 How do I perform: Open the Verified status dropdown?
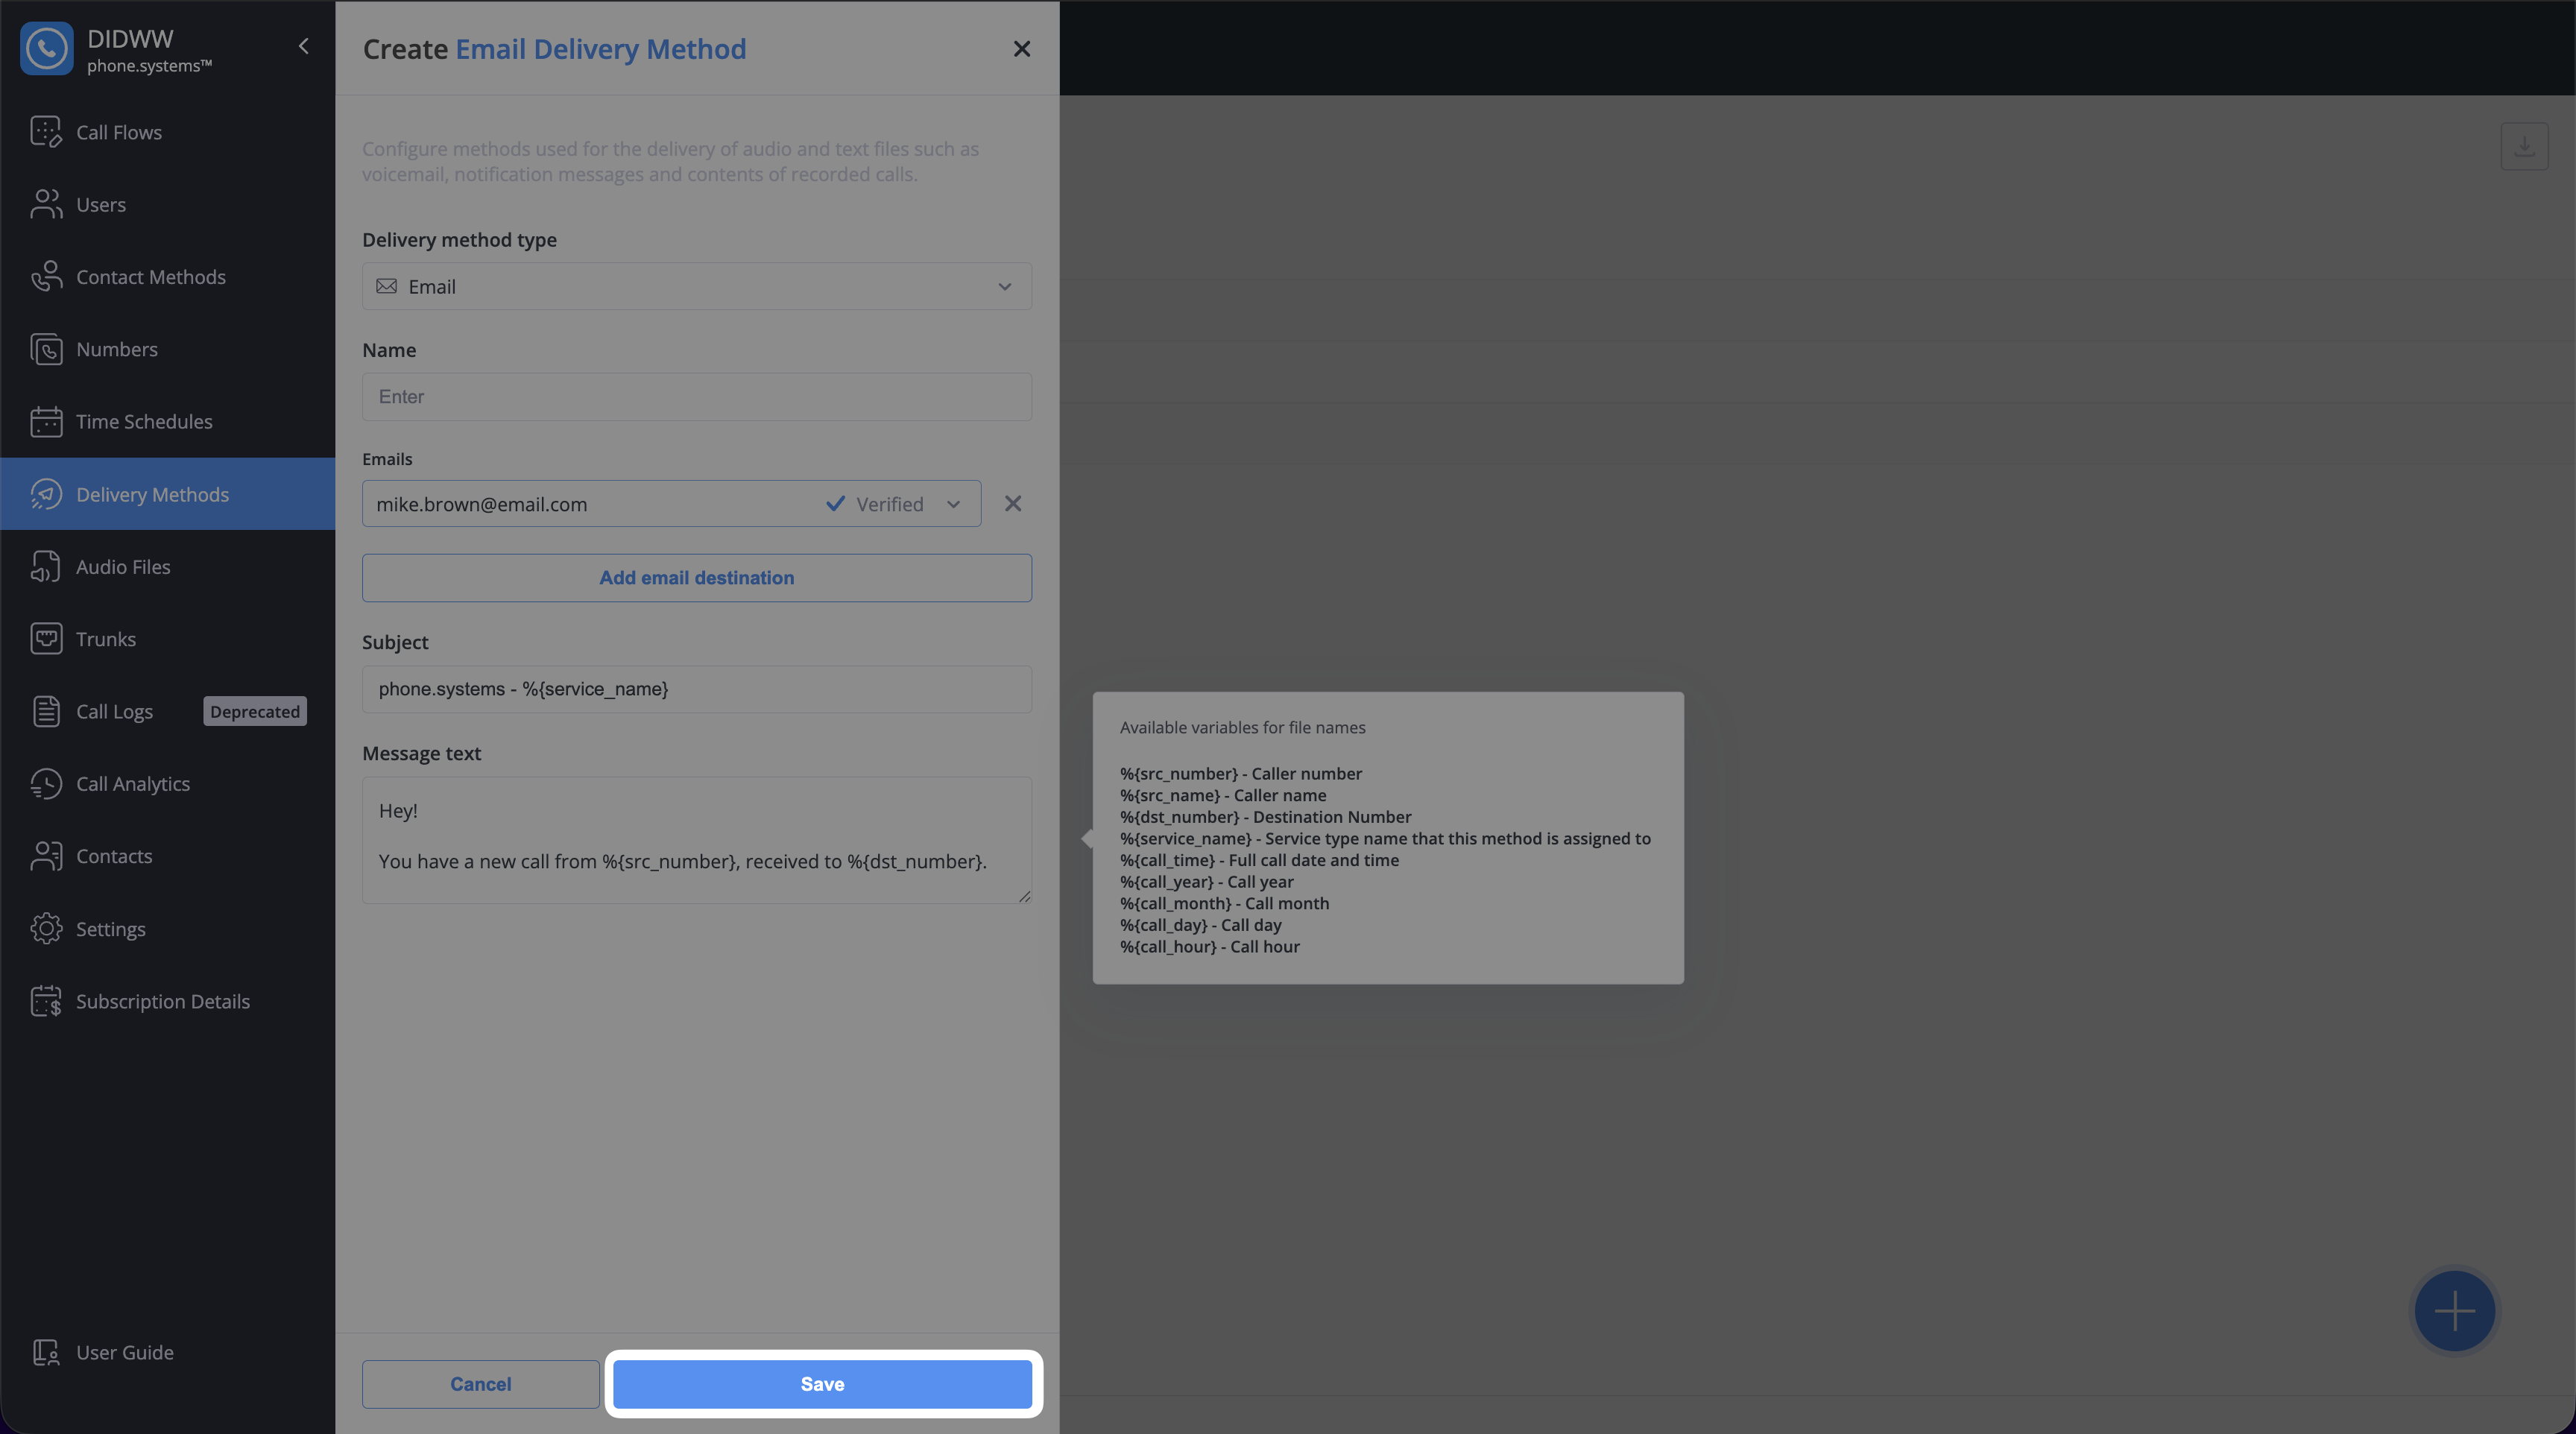tap(952, 504)
